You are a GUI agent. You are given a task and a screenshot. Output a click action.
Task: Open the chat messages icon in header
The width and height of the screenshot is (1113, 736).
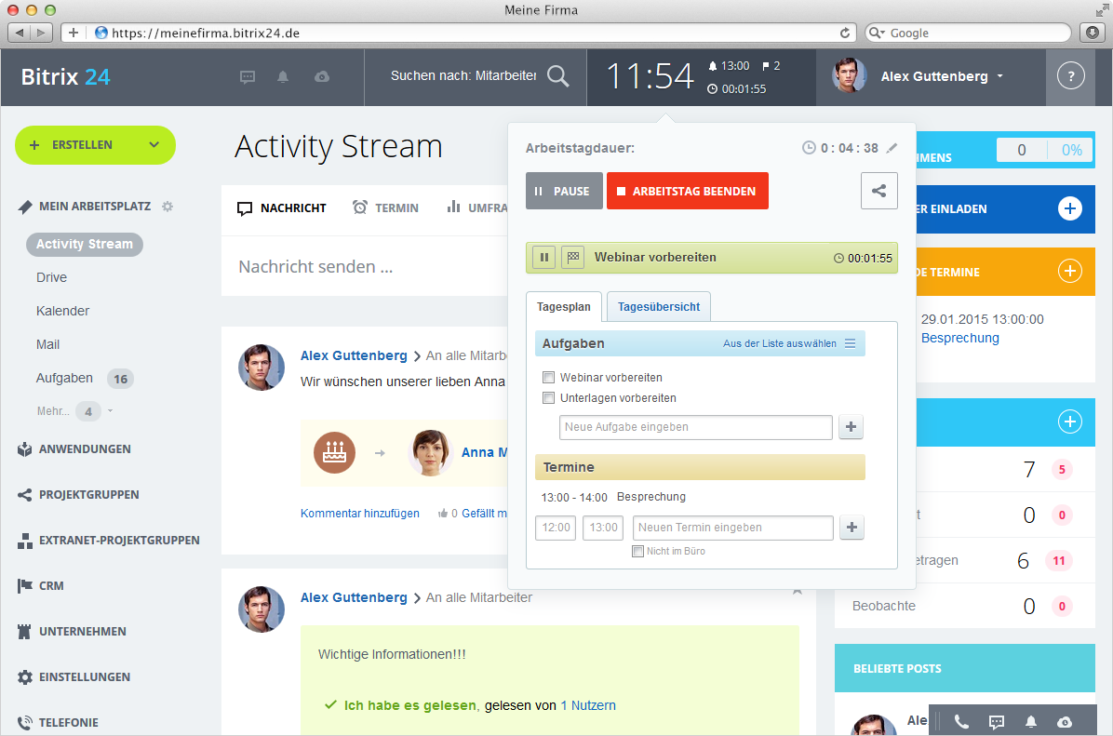coord(247,76)
